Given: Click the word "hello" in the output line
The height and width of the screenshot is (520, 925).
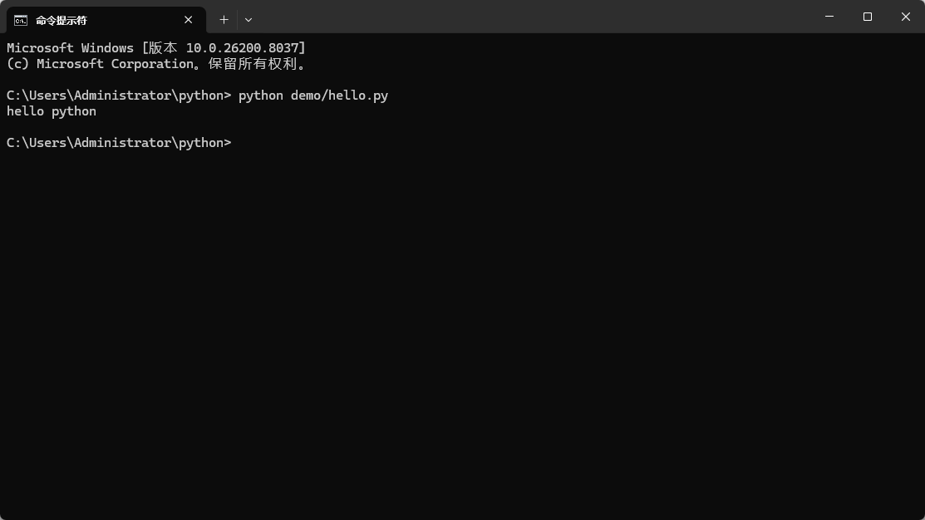Looking at the screenshot, I should (x=25, y=111).
